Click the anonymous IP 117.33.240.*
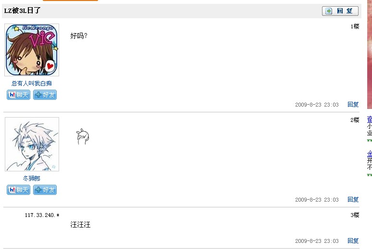Viewport: 372px width, 252px height. click(x=42, y=215)
